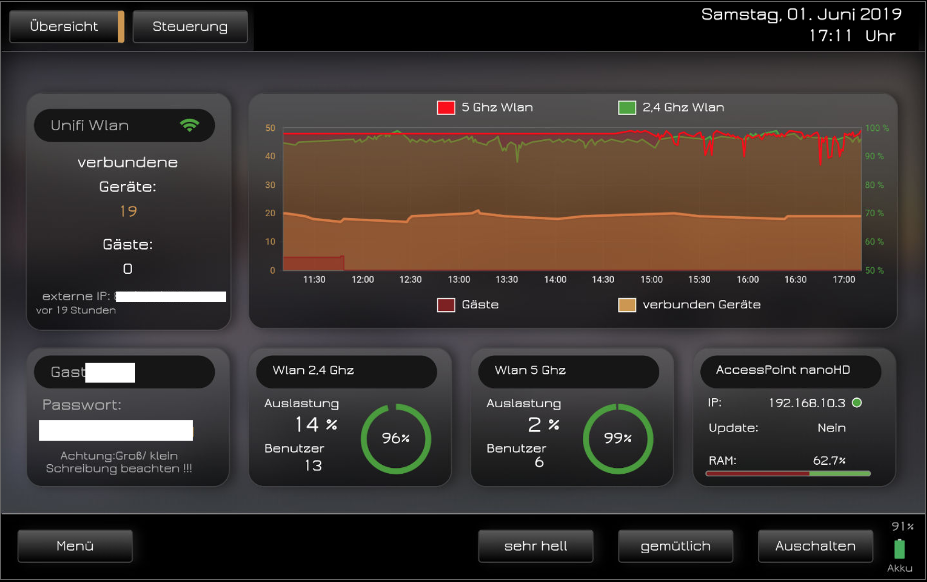Click the clock showing 17:11 Uhr
The height and width of the screenshot is (582, 927).
pyautogui.click(x=852, y=36)
